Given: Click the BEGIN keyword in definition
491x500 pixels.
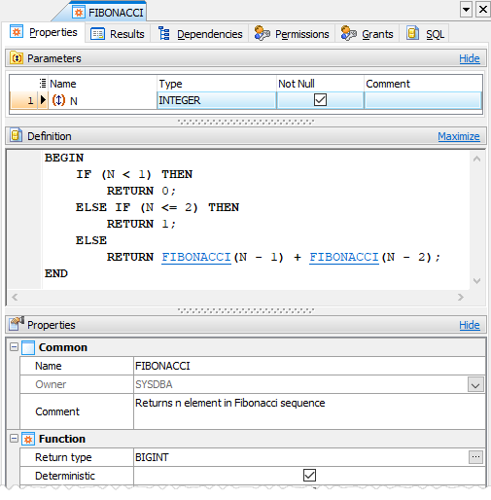Looking at the screenshot, I should (64, 158).
